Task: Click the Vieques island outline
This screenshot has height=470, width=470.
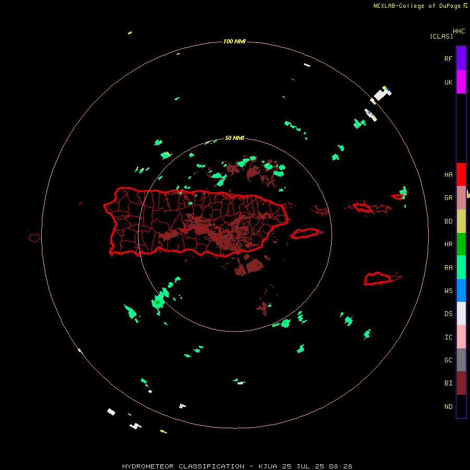Action: point(305,233)
